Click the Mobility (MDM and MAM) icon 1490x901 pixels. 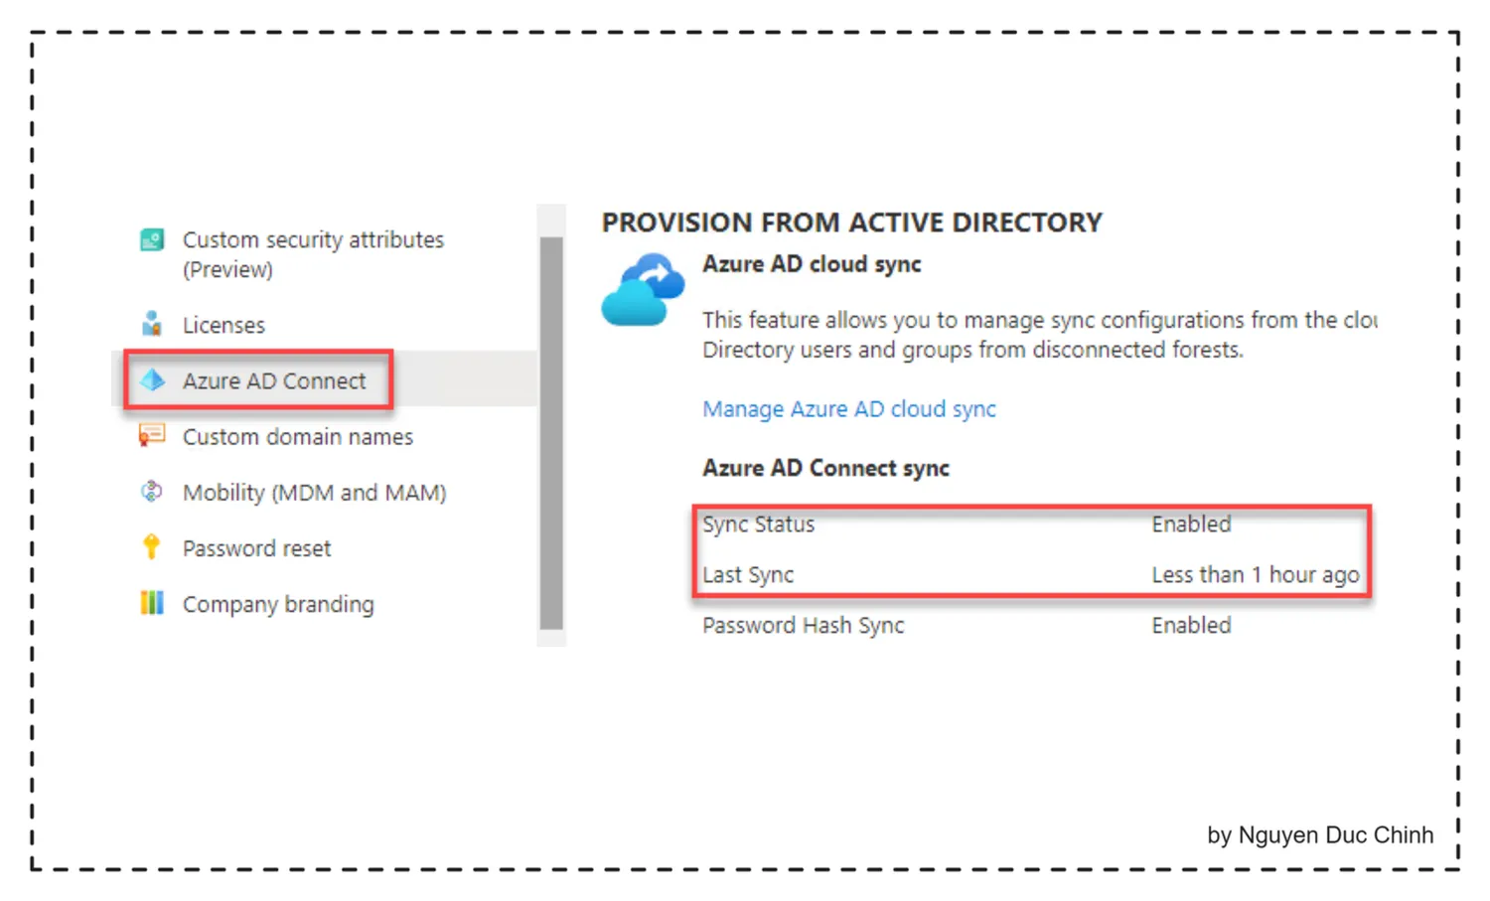[x=152, y=491]
